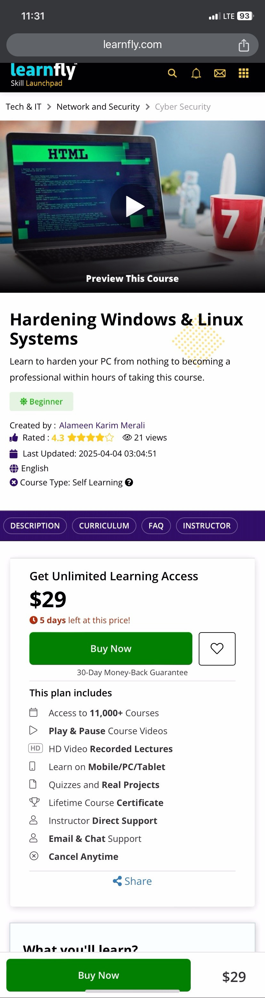Go to Tech & IT breadcrumb
The width and height of the screenshot is (265, 998).
[x=24, y=107]
